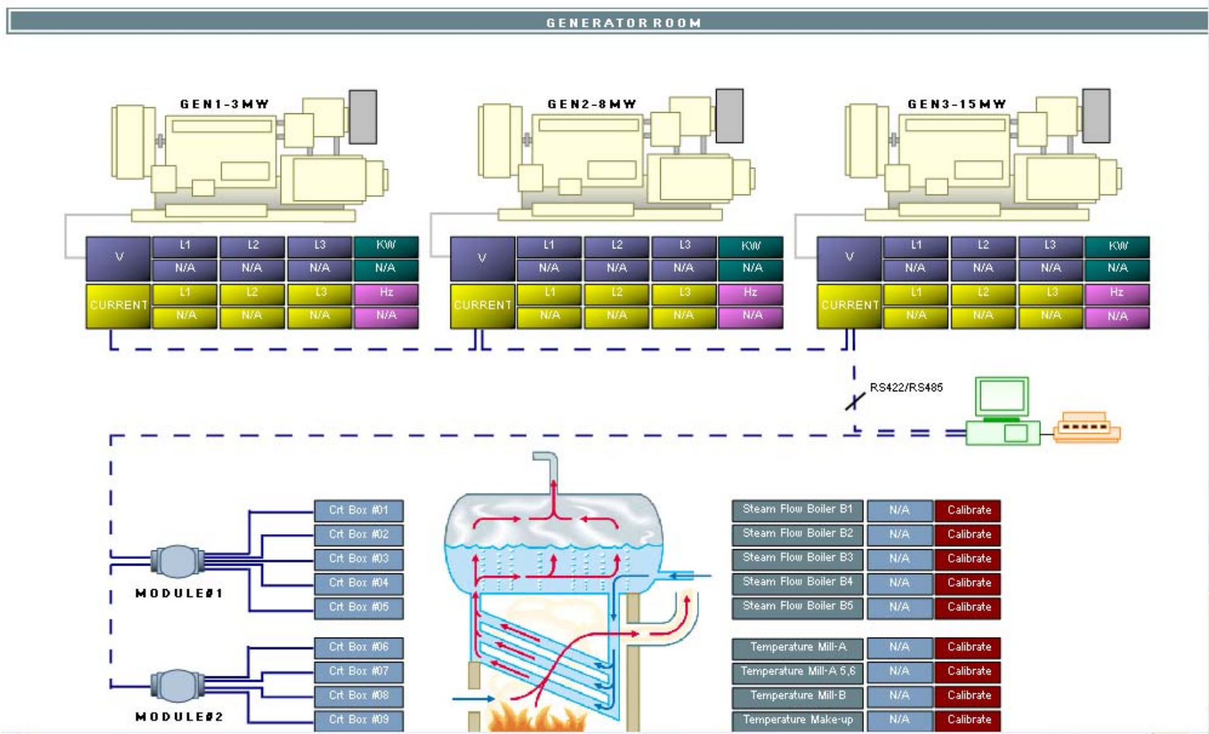Click GEN3 current L3 N/A value

[1050, 317]
